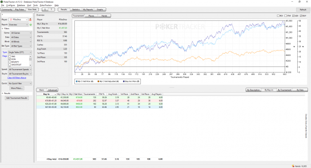Image resolution: width=311 pixels, height=168 pixels.
Task: Click My C Net Adjusted orange legend swatch
Action: [98, 81]
